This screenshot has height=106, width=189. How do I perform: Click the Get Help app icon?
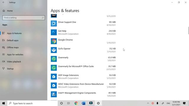click(x=54, y=32)
